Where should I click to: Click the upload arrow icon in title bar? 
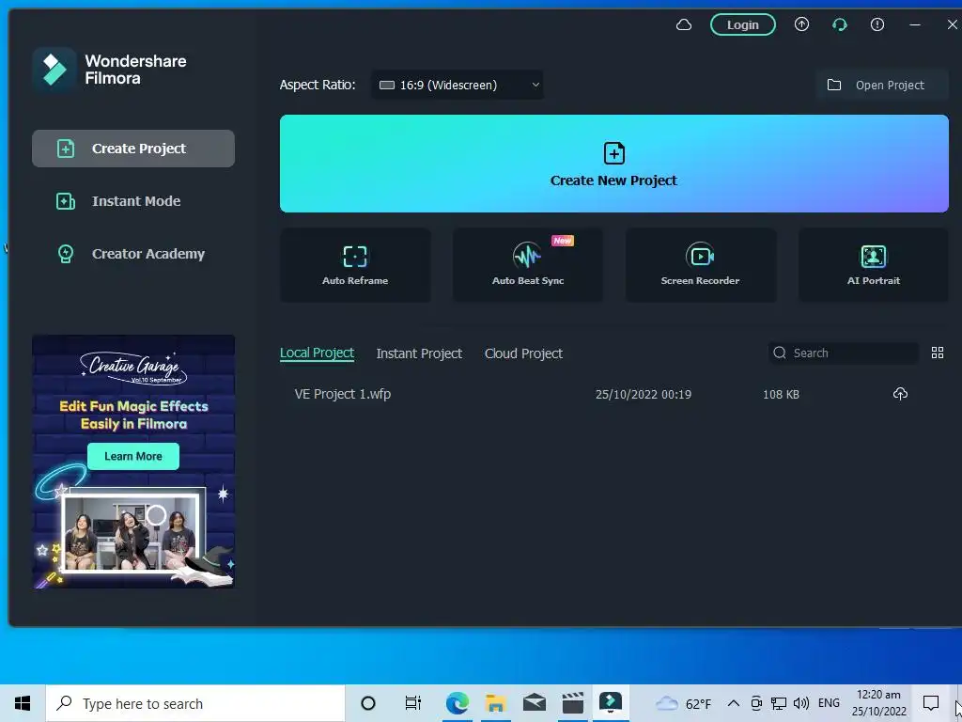(801, 24)
